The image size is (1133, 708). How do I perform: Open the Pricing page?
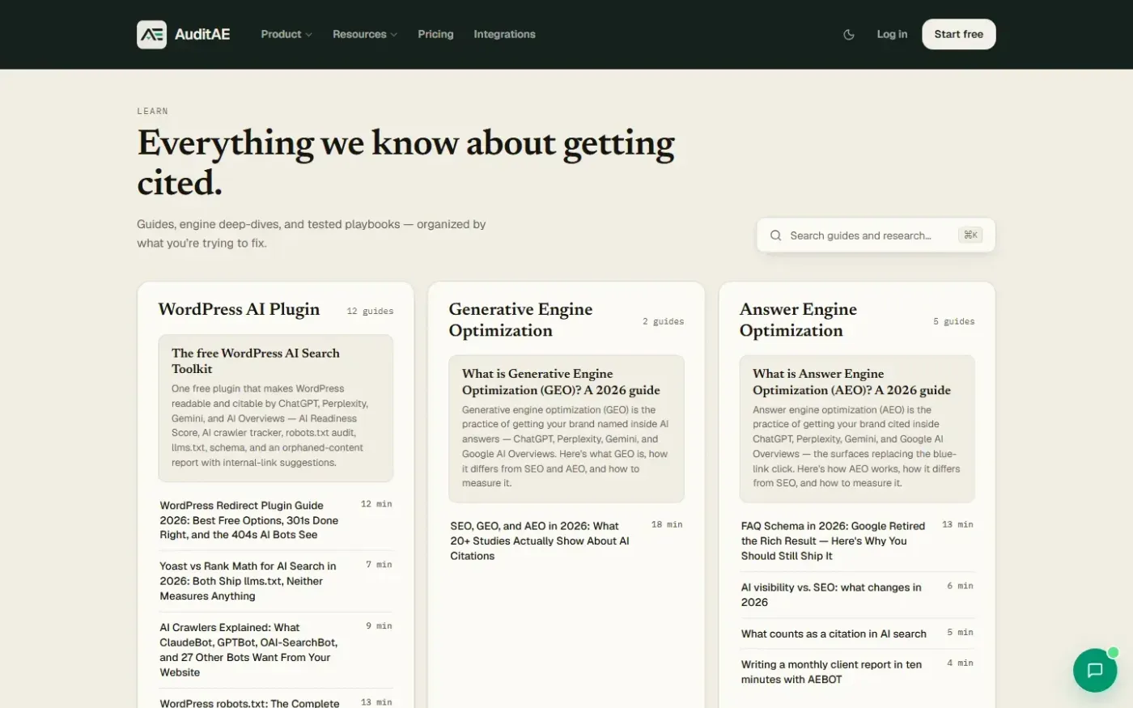(435, 34)
